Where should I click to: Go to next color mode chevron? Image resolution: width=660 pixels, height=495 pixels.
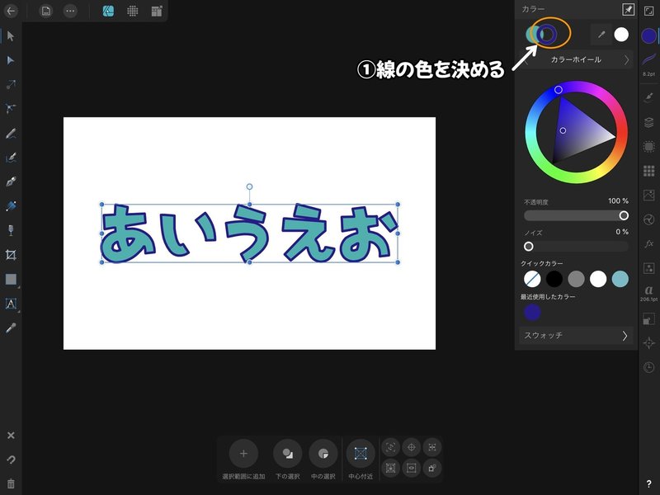tap(626, 59)
